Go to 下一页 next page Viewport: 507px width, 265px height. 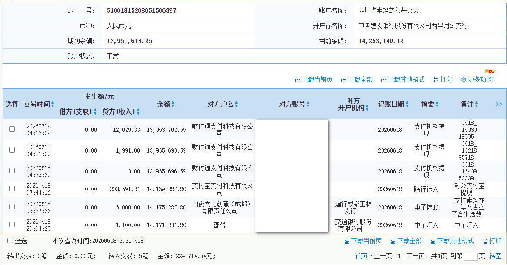417,256
